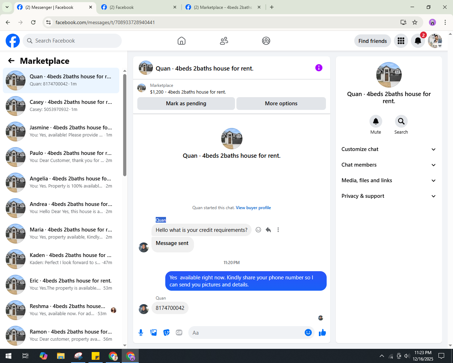Attach a photo with the image icon
Image resolution: width=453 pixels, height=363 pixels.
point(154,333)
